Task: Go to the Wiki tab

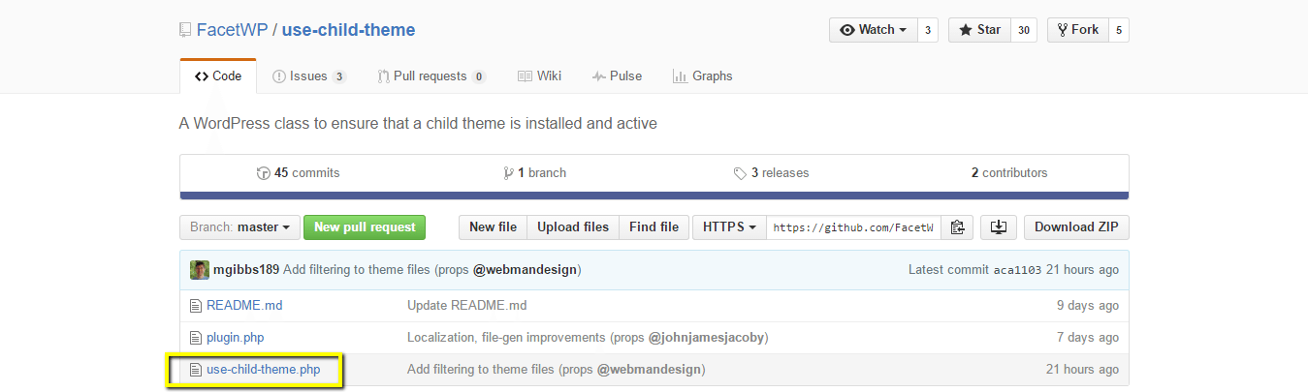Action: (x=540, y=76)
